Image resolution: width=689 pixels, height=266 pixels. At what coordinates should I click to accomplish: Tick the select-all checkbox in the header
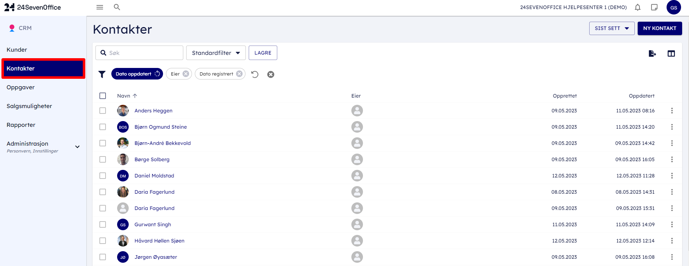pos(103,96)
